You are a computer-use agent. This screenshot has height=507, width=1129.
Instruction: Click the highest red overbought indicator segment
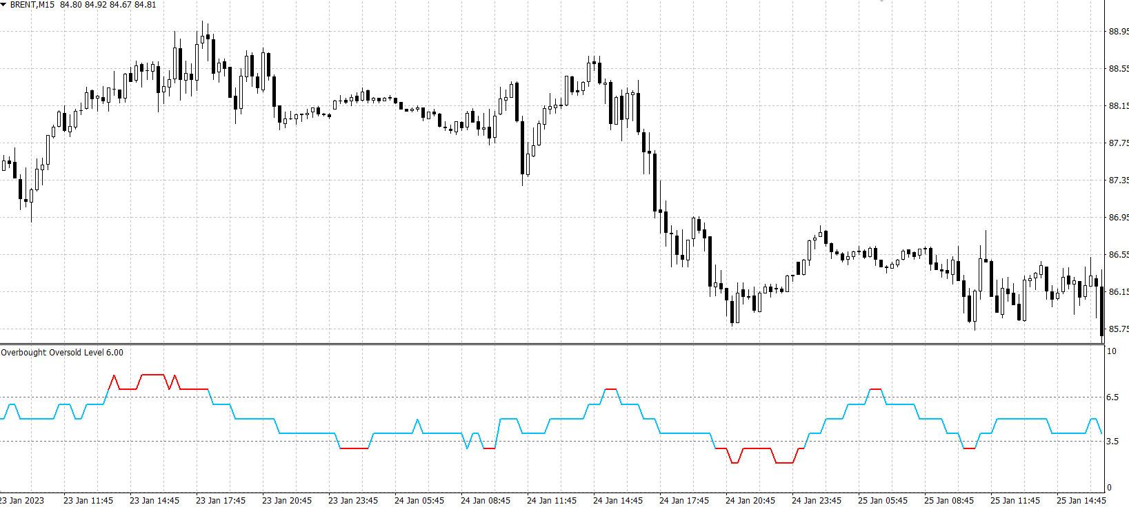[x=152, y=375]
